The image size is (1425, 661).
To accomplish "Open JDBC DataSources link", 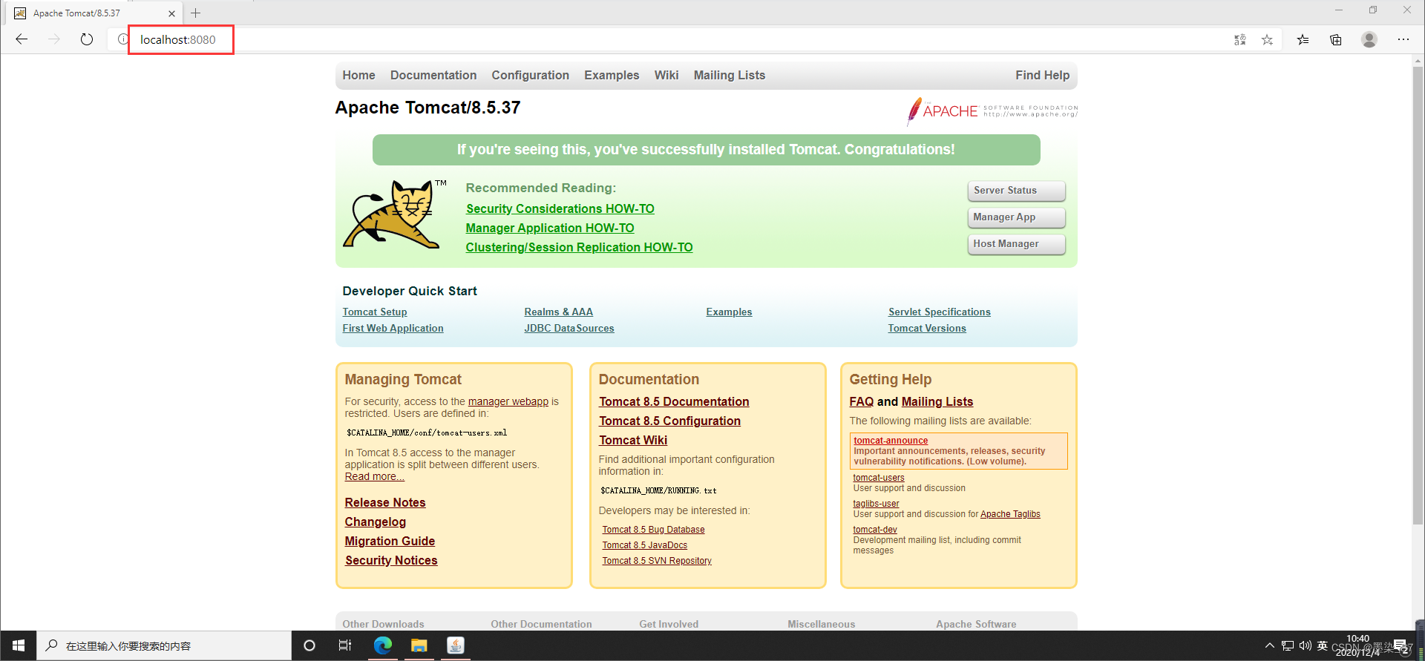I will pyautogui.click(x=569, y=328).
